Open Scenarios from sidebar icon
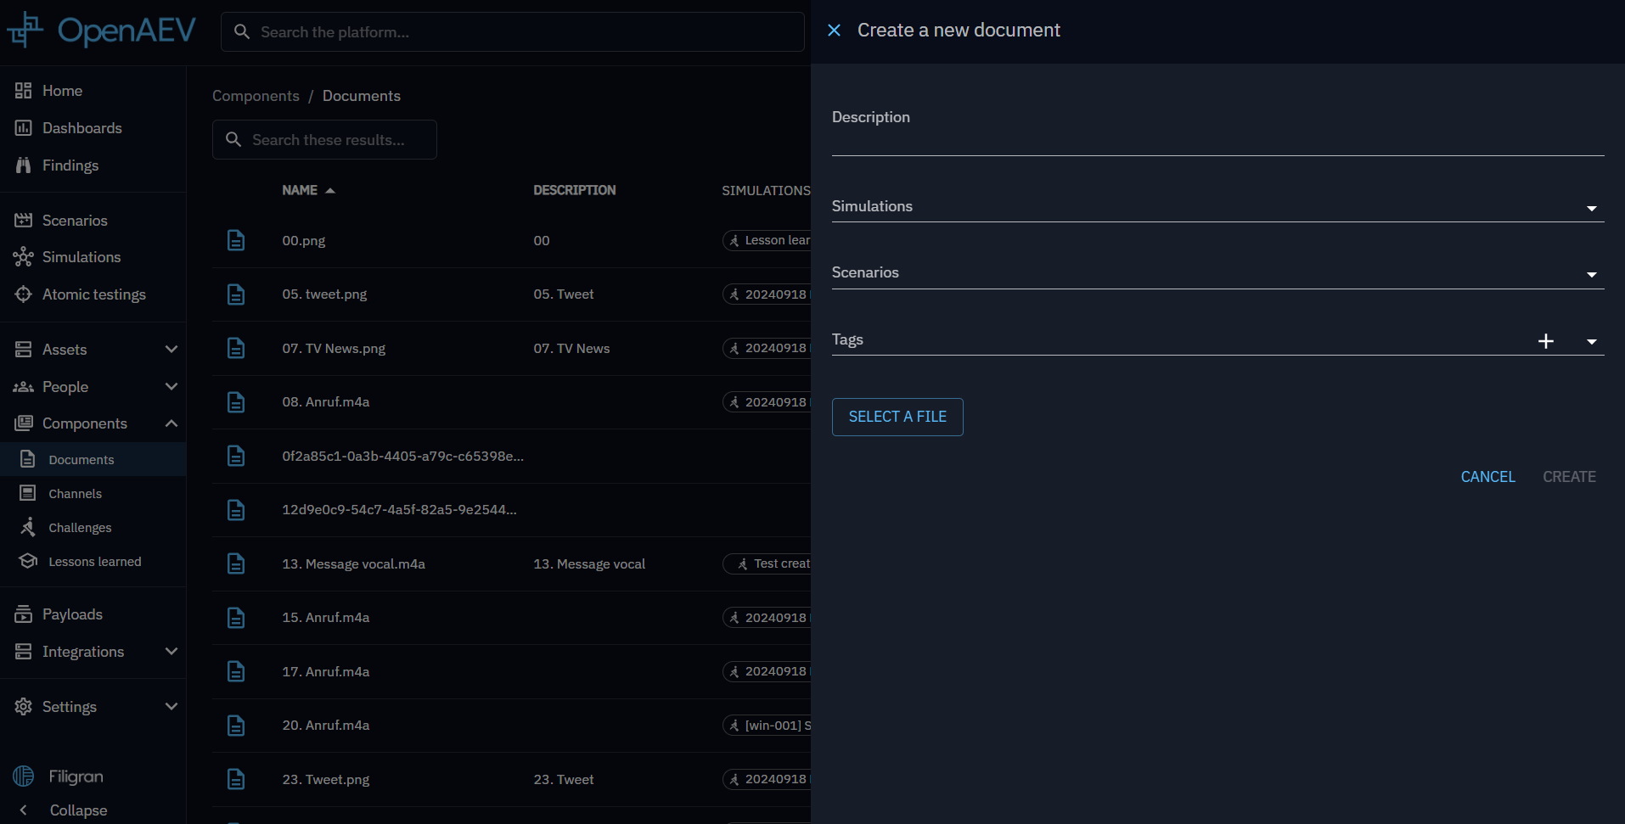1625x824 pixels. (x=23, y=221)
